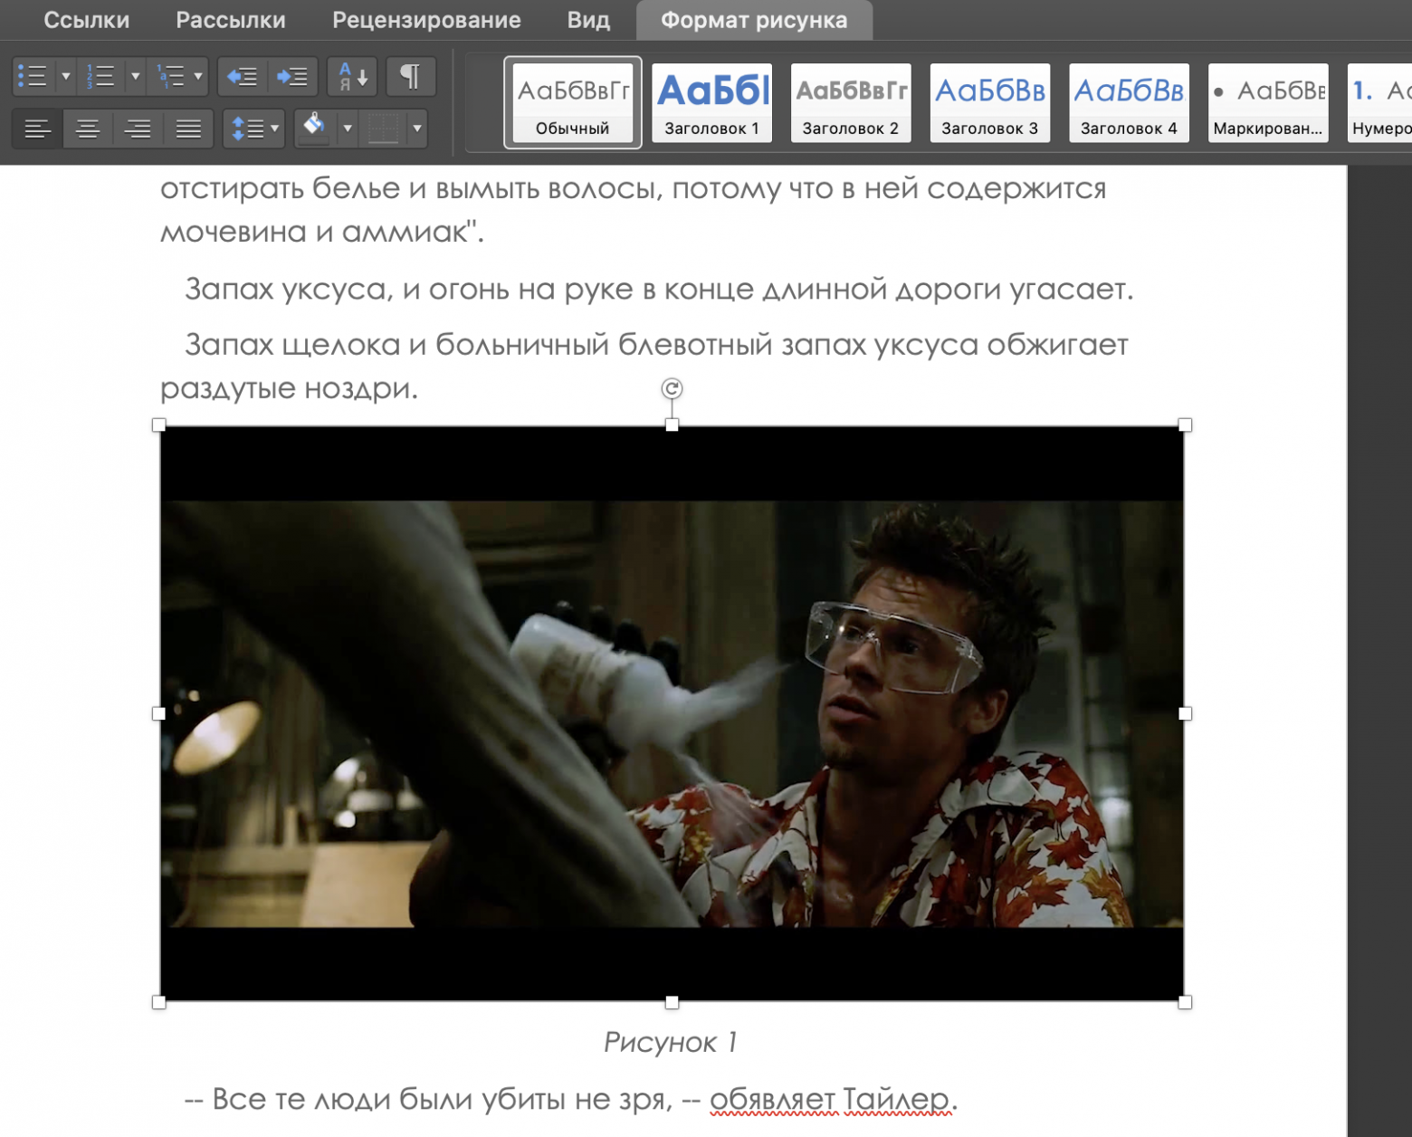Select the Формат рисунка tab
1412x1137 pixels.
point(754,20)
